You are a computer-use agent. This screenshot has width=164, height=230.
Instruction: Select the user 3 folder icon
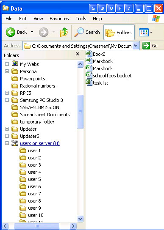coord(23,165)
